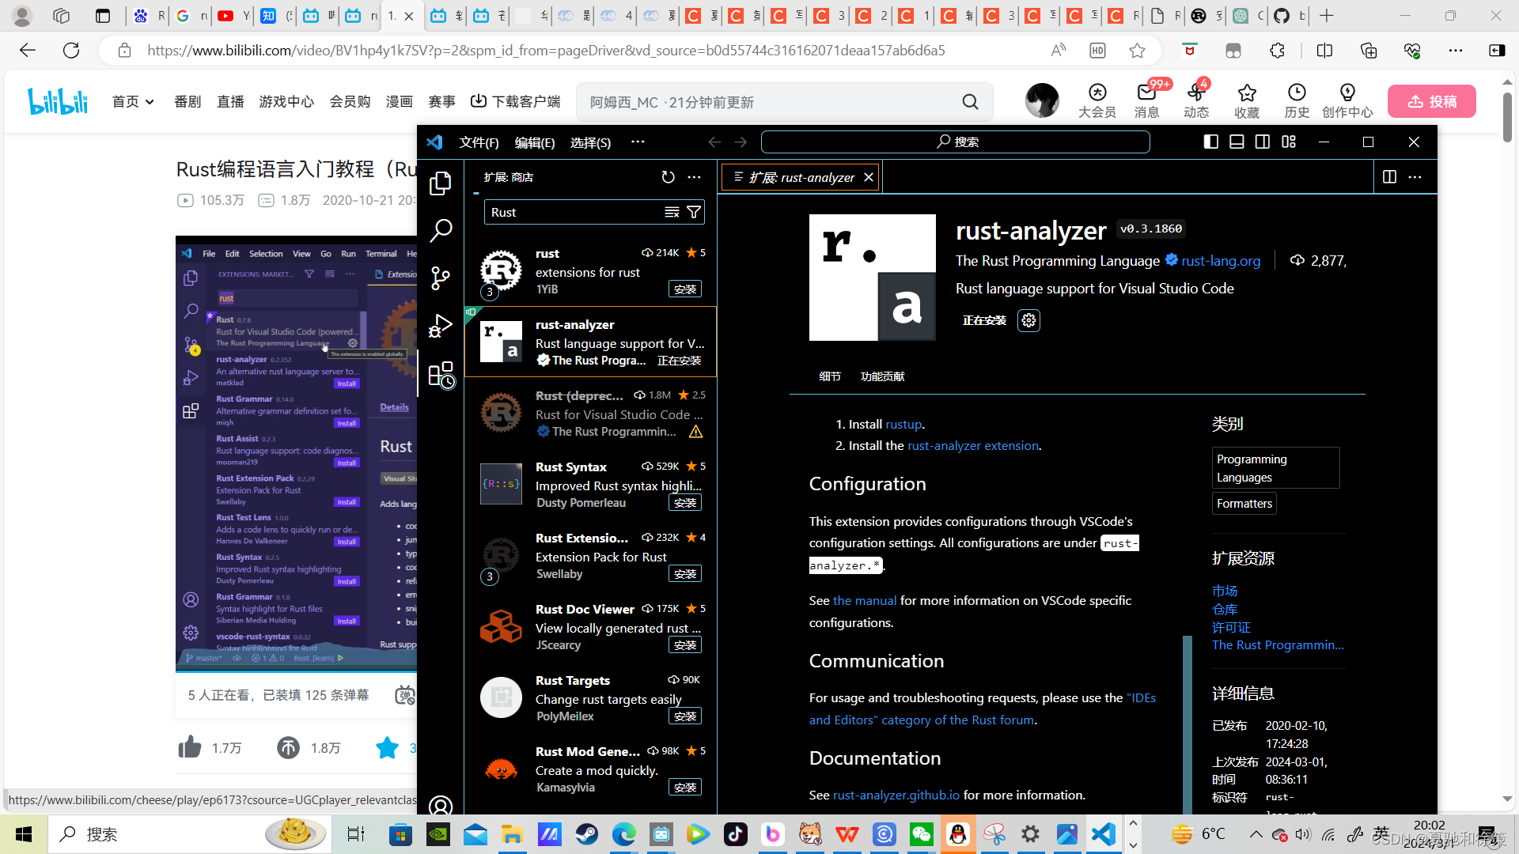Toggle the secondary side bar

(1263, 142)
